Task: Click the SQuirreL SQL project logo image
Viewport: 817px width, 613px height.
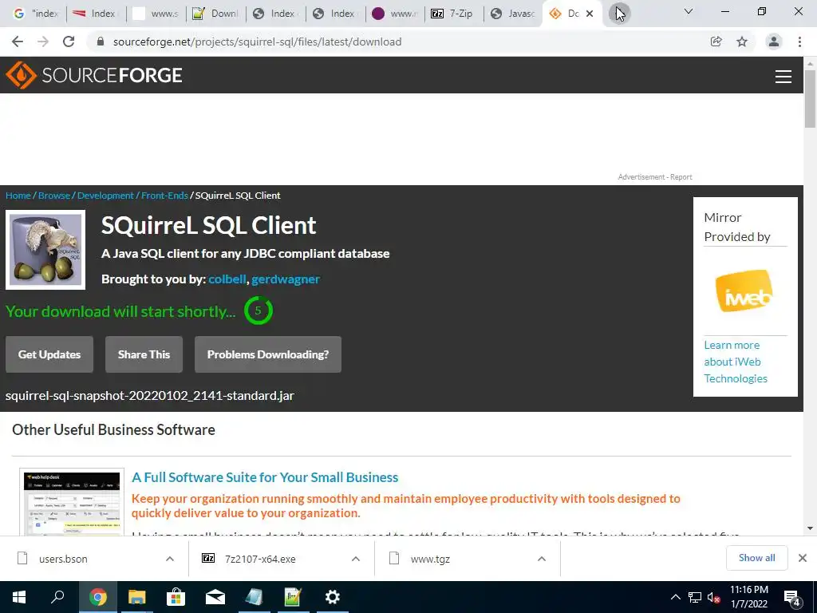Action: (x=45, y=250)
